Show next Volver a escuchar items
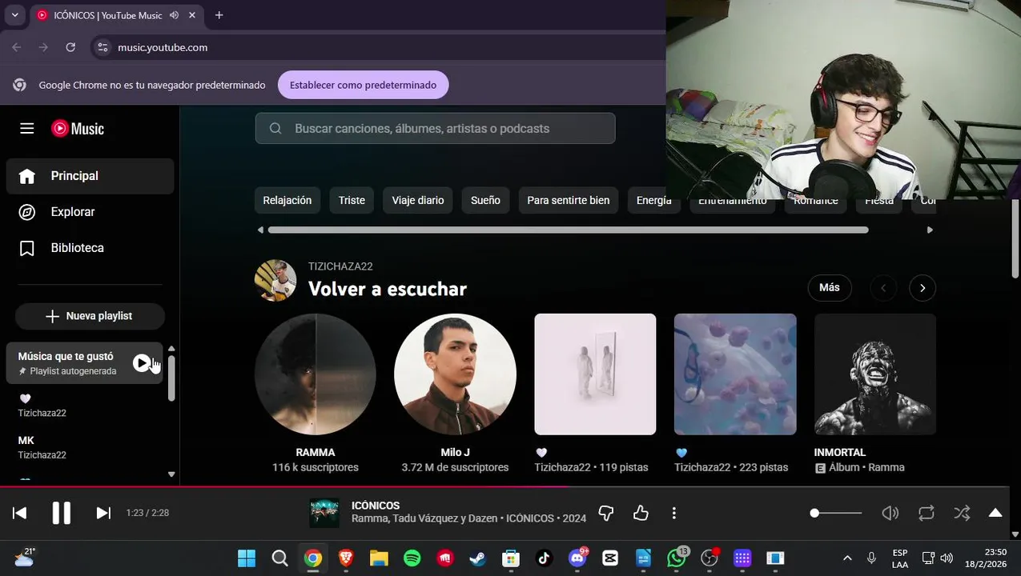This screenshot has width=1021, height=576. pyautogui.click(x=923, y=288)
